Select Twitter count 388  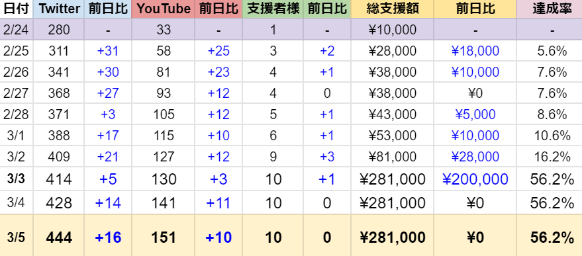[59, 135]
